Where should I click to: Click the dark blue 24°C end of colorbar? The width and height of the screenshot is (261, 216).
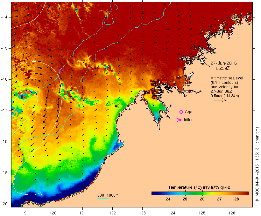(155, 193)
